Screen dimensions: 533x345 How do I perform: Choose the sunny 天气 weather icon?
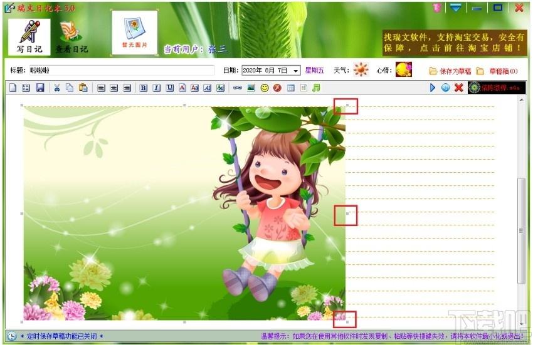click(x=361, y=70)
